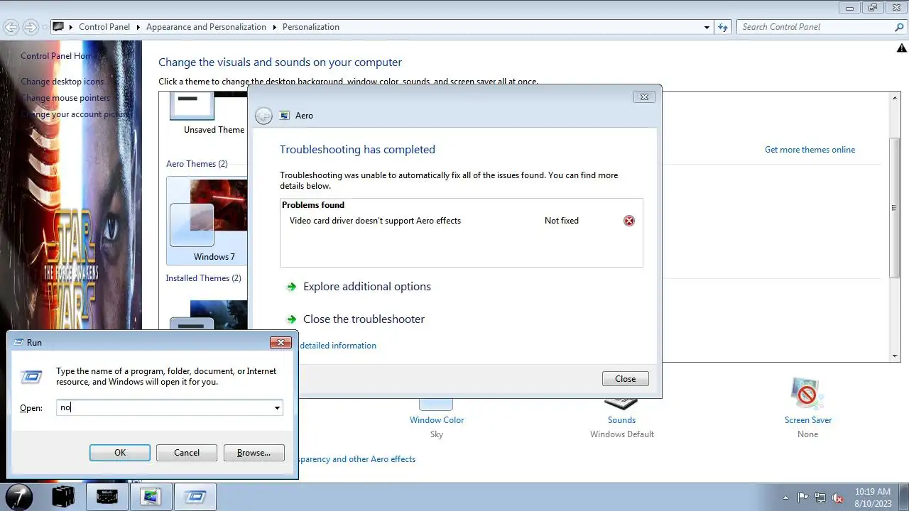This screenshot has height=511, width=909.
Task: Click Personalization breadcrumb item
Action: pyautogui.click(x=311, y=27)
